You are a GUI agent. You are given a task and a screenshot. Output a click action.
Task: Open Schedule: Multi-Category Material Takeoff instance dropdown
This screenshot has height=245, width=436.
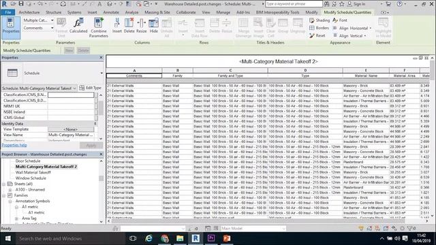point(39,88)
